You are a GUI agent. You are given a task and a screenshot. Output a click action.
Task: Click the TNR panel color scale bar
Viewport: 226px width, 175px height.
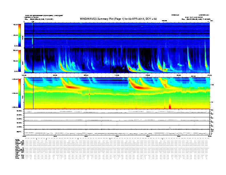click(x=19, y=93)
